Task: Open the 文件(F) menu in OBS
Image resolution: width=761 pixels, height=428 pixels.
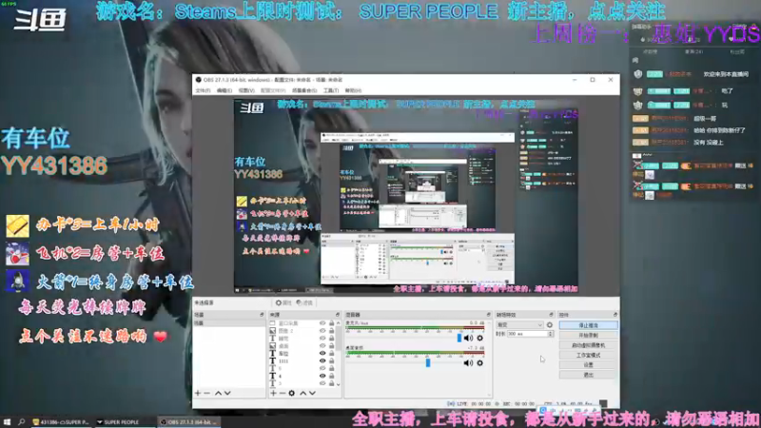Action: pos(203,90)
